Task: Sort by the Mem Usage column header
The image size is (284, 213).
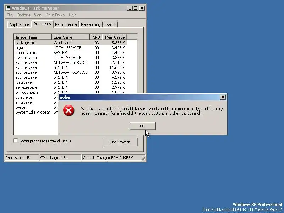Action: pyautogui.click(x=115, y=37)
